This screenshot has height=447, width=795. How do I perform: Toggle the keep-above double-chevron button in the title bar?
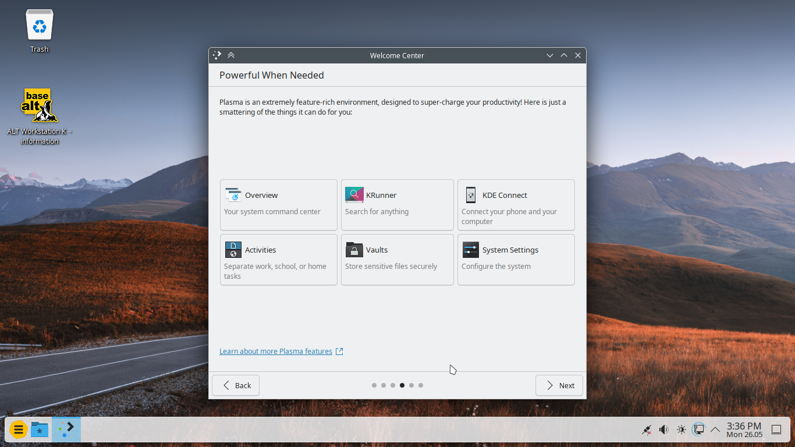pos(231,55)
